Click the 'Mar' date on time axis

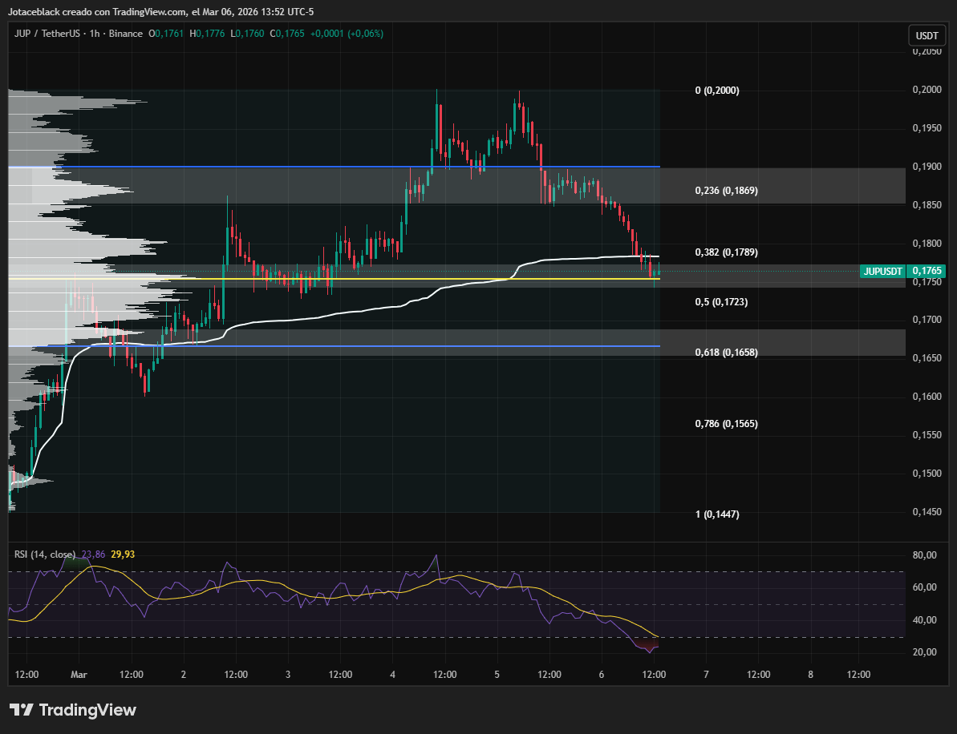click(79, 675)
